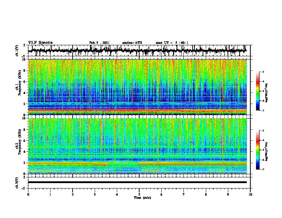Click the "1" tick on the time axis
Image resolution: width=282 pixels, height=218 pixels.
point(50,194)
